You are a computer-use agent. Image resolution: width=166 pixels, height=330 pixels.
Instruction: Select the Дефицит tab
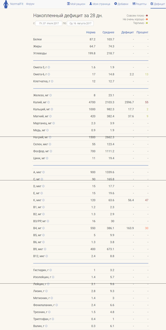[x=158, y=4]
